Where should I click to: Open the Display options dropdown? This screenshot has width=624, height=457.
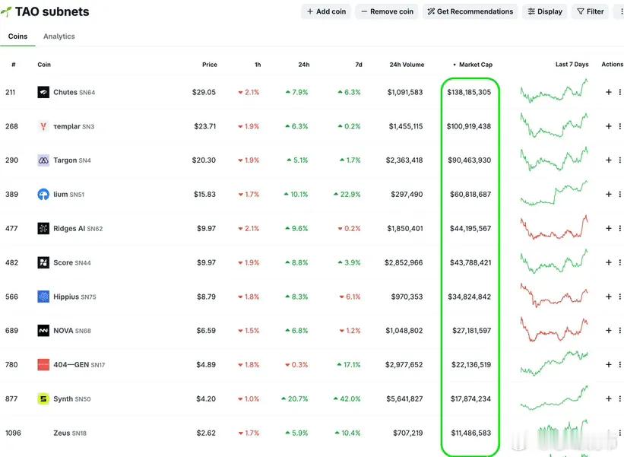pyautogui.click(x=545, y=11)
